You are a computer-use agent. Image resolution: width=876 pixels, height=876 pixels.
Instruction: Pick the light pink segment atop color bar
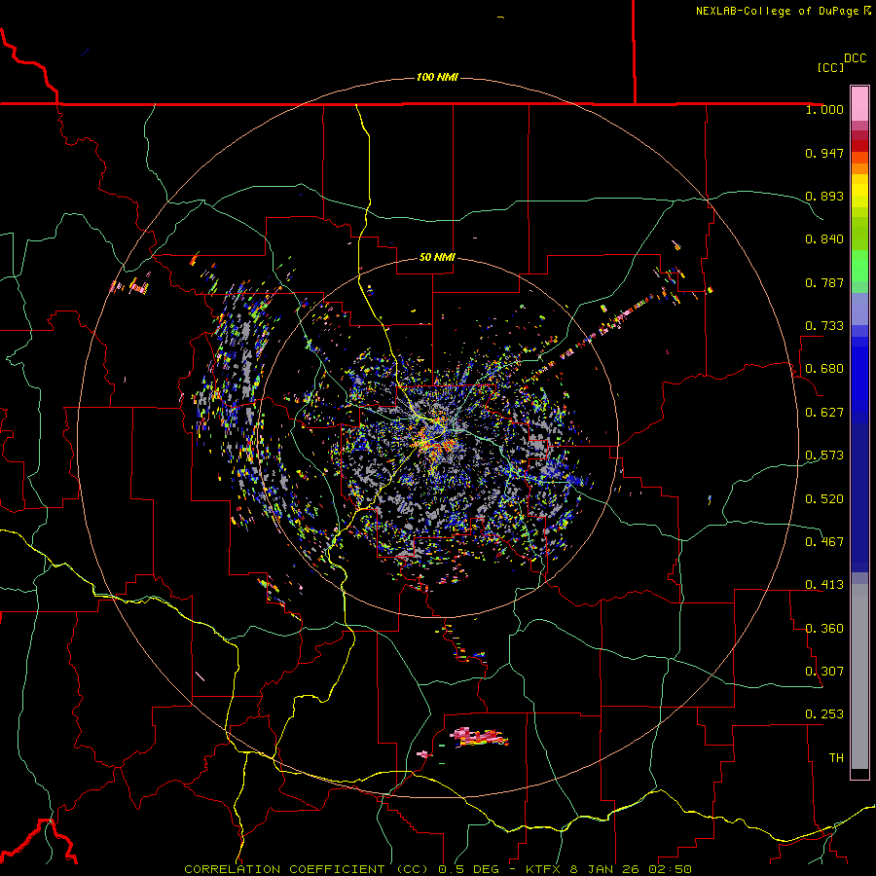click(859, 104)
